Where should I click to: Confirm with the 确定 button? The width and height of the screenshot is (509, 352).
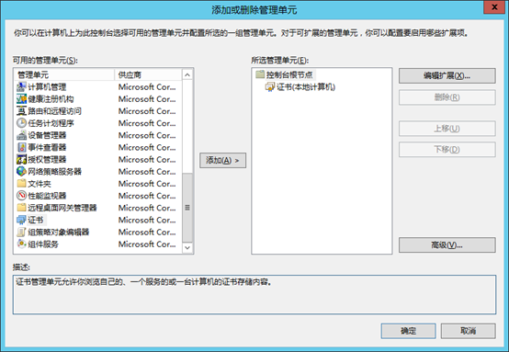408,331
